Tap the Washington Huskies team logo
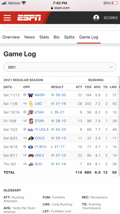 click(x=31, y=95)
